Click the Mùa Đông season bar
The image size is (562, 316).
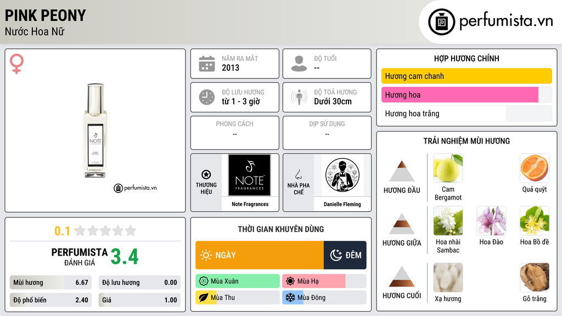pos(324,297)
